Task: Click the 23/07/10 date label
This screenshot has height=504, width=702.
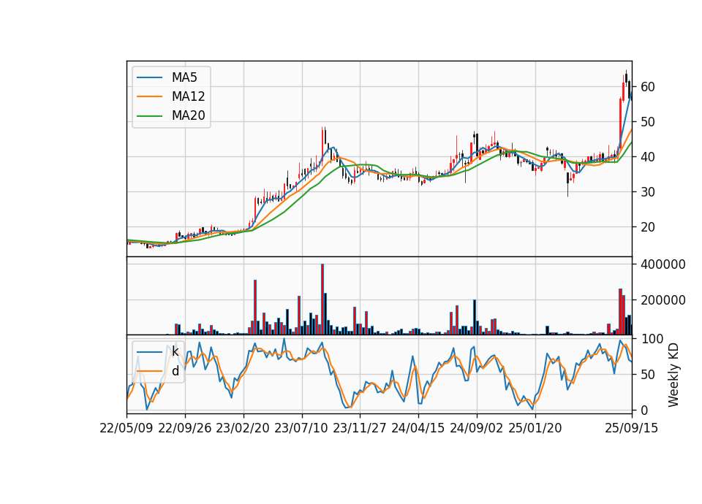Action: point(301,428)
